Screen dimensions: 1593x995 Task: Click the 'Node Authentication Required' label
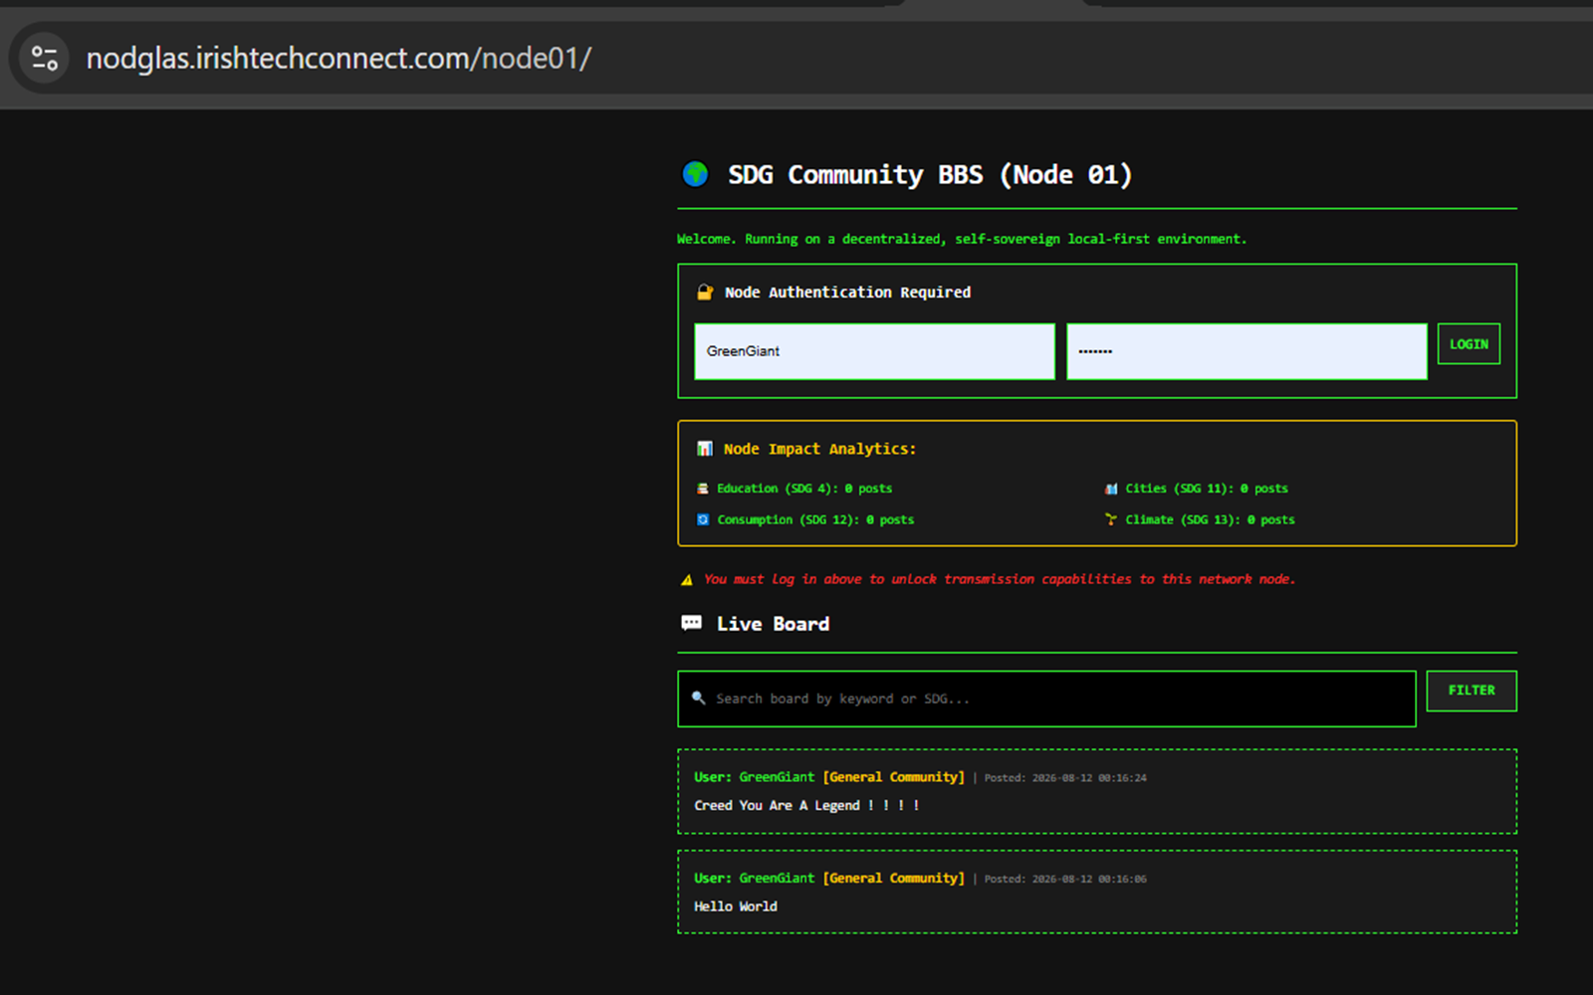847,293
